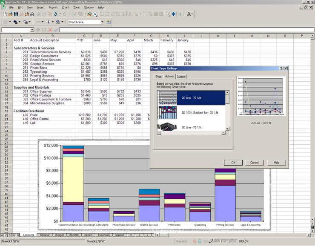Click the checkmark accept-entry icon

pos(56,30)
